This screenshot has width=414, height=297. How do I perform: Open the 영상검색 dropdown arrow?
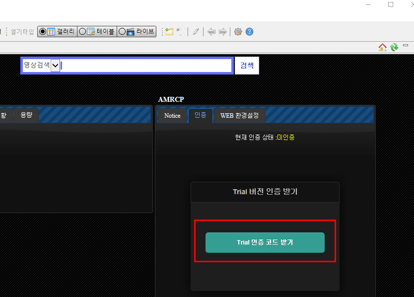(x=55, y=66)
